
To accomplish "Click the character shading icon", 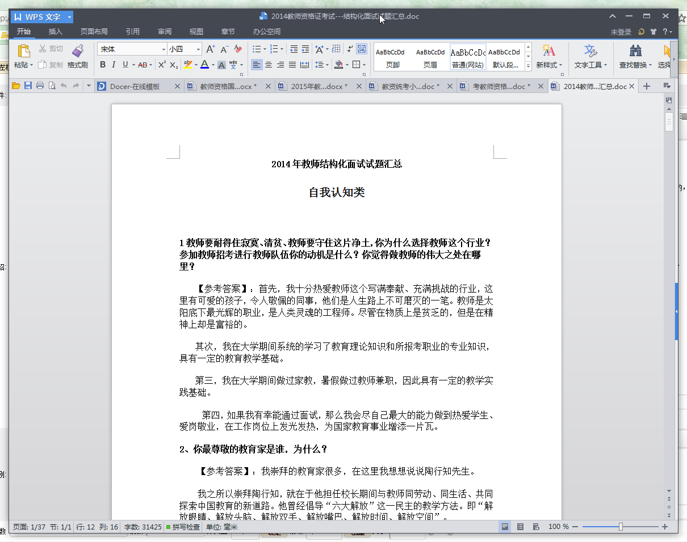I will pyautogui.click(x=221, y=65).
